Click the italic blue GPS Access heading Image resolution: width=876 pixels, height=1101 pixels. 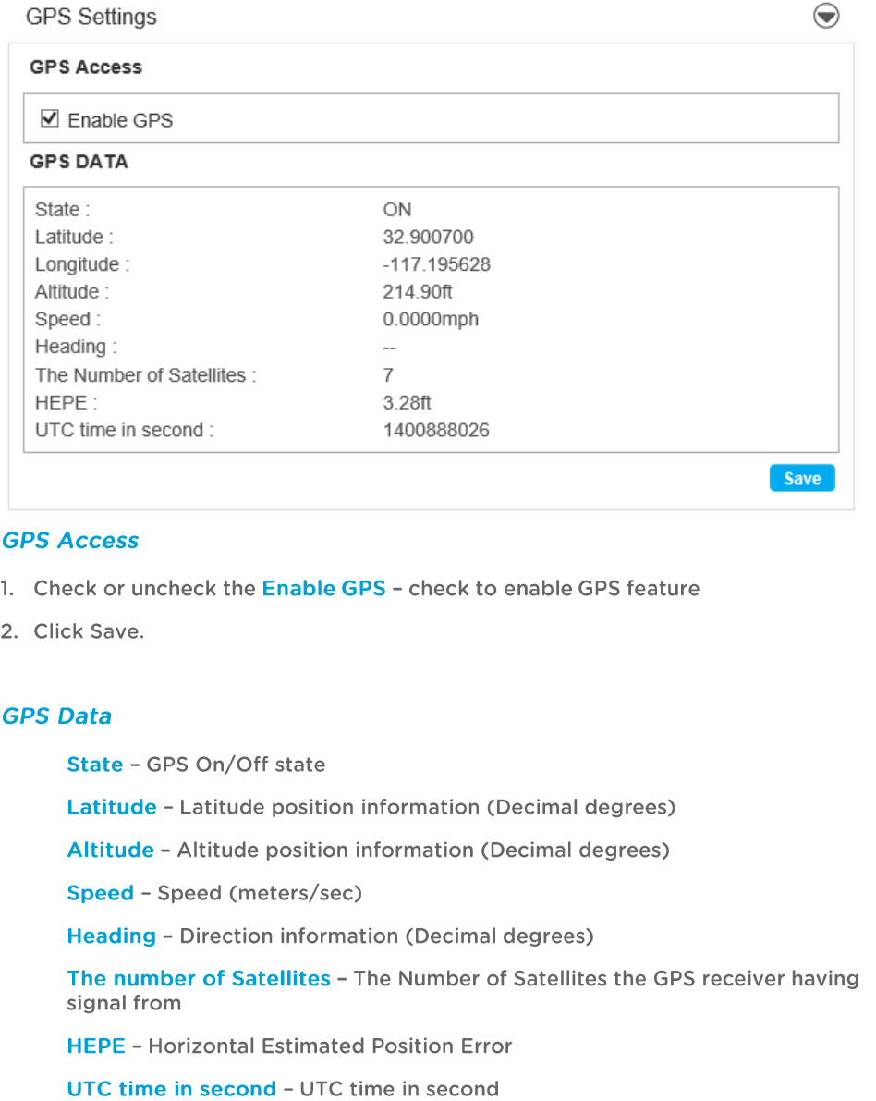tap(70, 541)
